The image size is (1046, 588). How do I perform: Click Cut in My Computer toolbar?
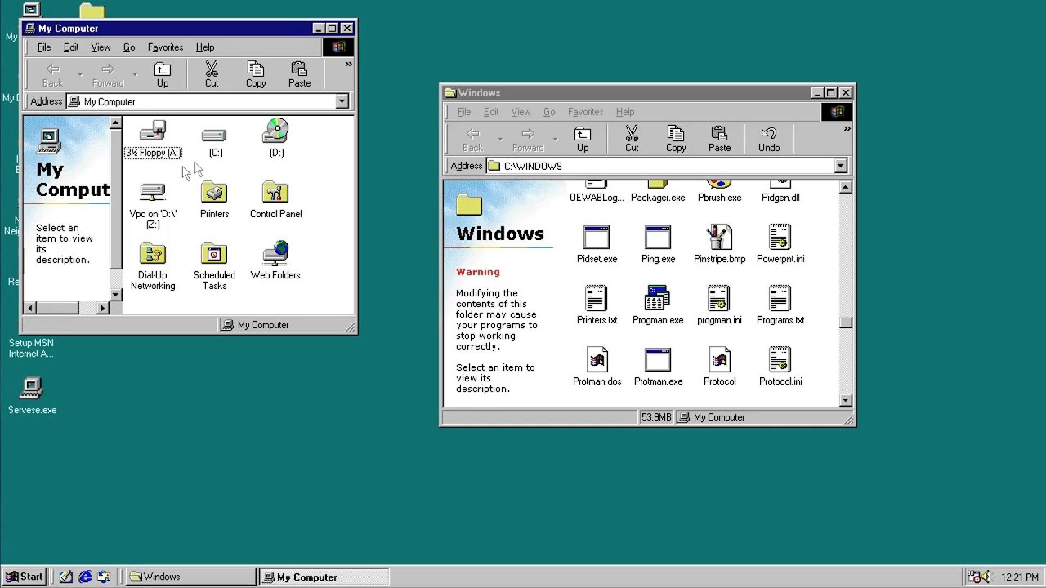tap(212, 74)
